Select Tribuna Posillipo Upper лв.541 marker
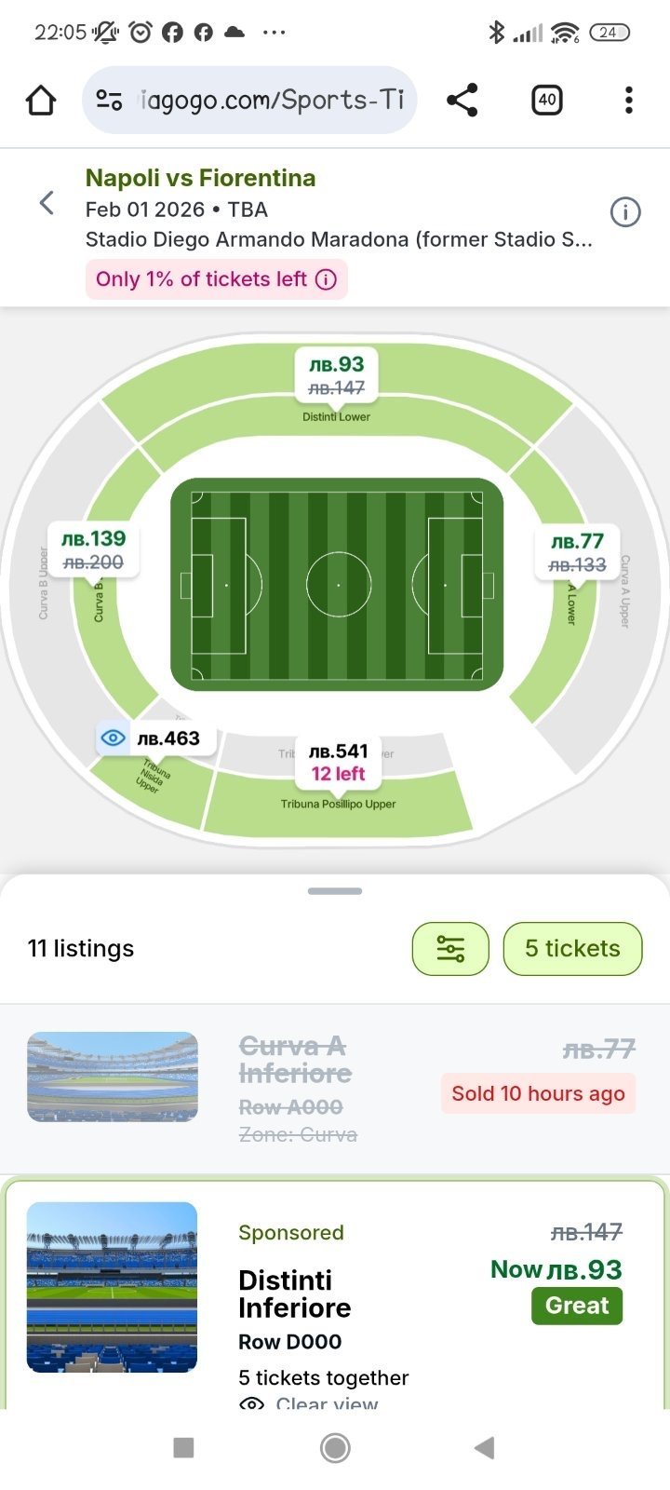Screen dimensions: 670x1490 [x=338, y=762]
